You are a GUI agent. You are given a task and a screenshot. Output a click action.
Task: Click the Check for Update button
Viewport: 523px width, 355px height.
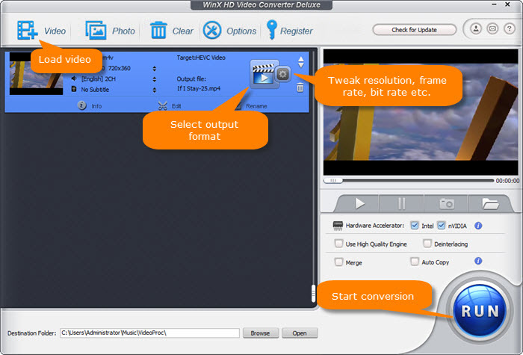[x=414, y=30]
